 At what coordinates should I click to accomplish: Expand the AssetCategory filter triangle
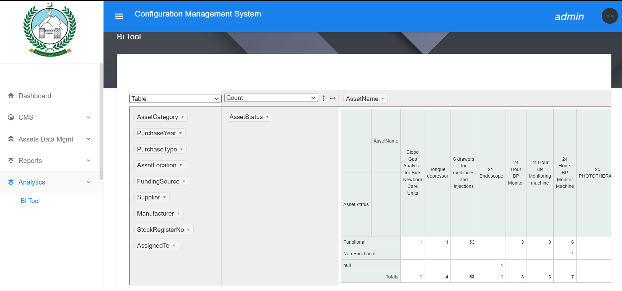click(x=182, y=117)
